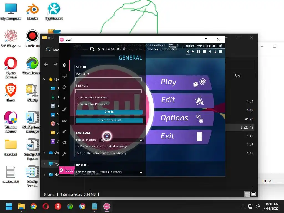Select Play in the osu! main menu

(x=179, y=83)
